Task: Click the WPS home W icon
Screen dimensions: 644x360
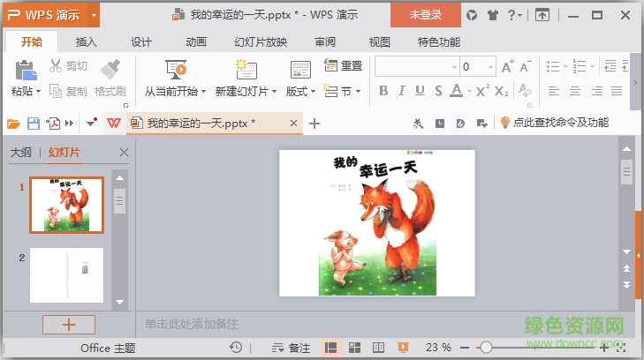Action: coord(114,123)
